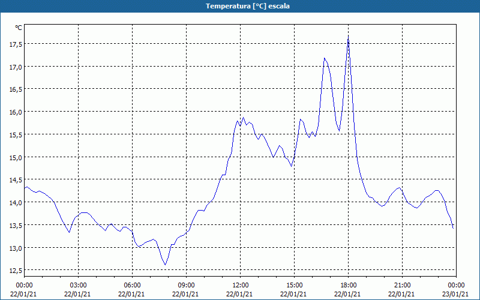Select the 17,5 value on the temperature axis
480x300 pixels.
(16, 44)
